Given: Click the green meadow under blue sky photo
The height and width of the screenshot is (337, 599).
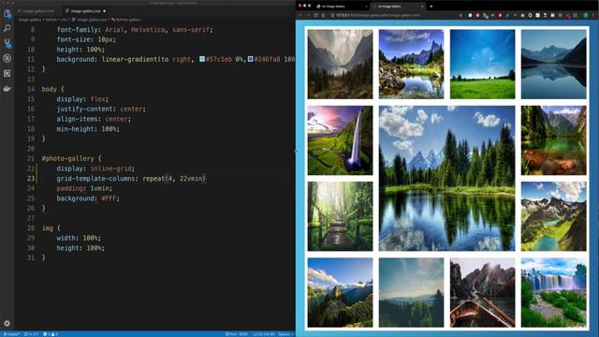Looking at the screenshot, I should pyautogui.click(x=483, y=65).
